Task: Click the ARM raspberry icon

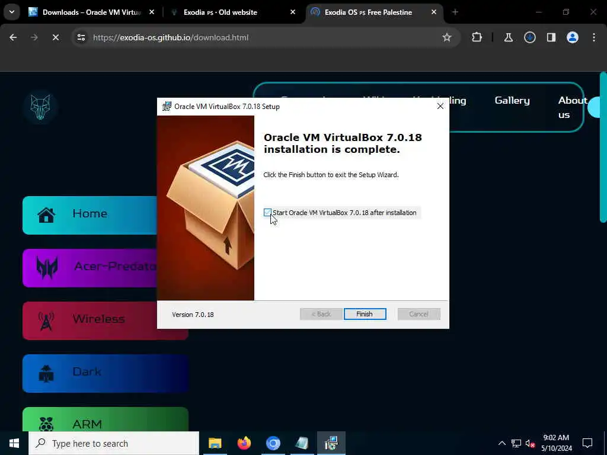Action: click(46, 424)
